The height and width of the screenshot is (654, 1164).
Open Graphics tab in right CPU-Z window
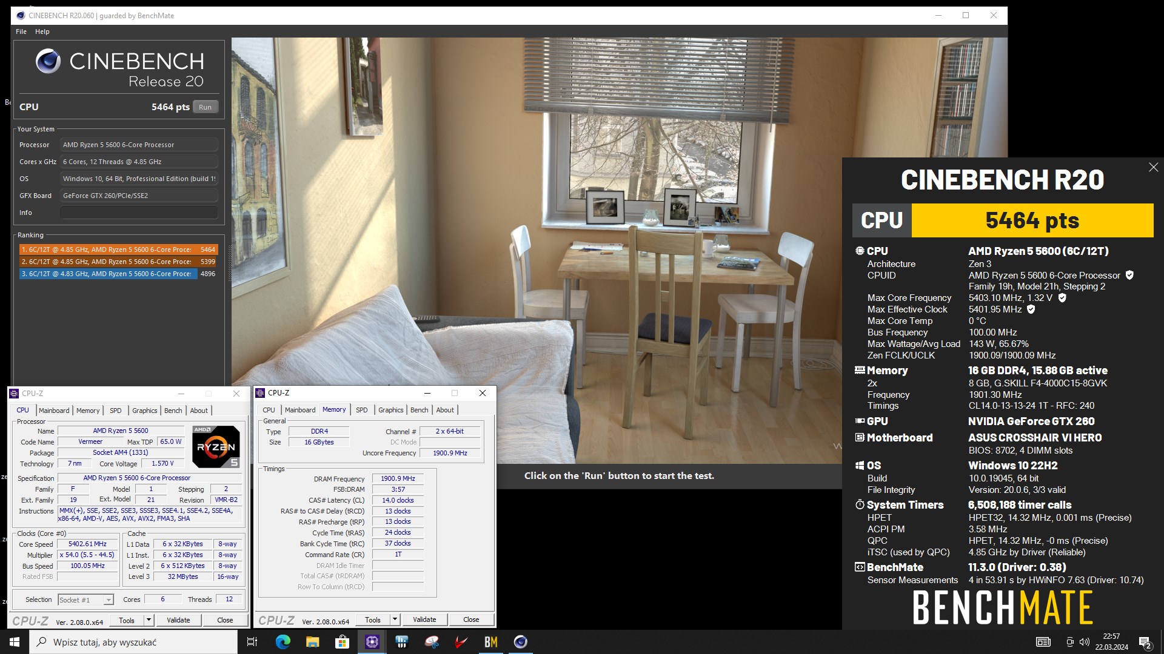[x=391, y=410]
